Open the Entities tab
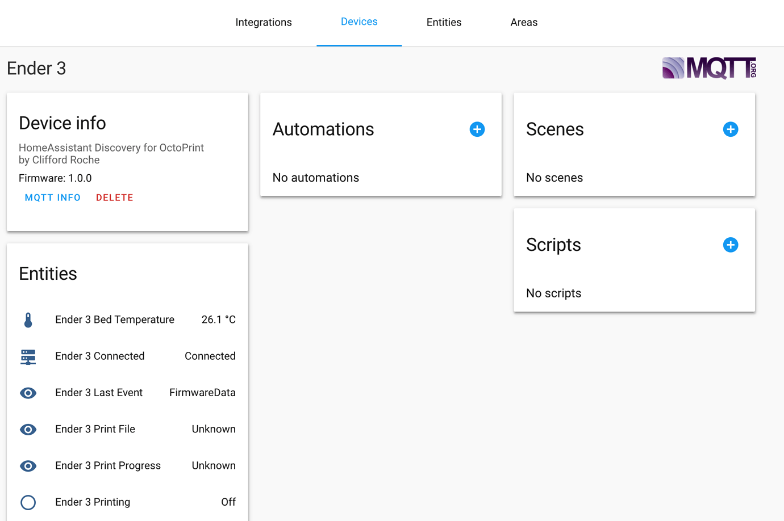 444,22
